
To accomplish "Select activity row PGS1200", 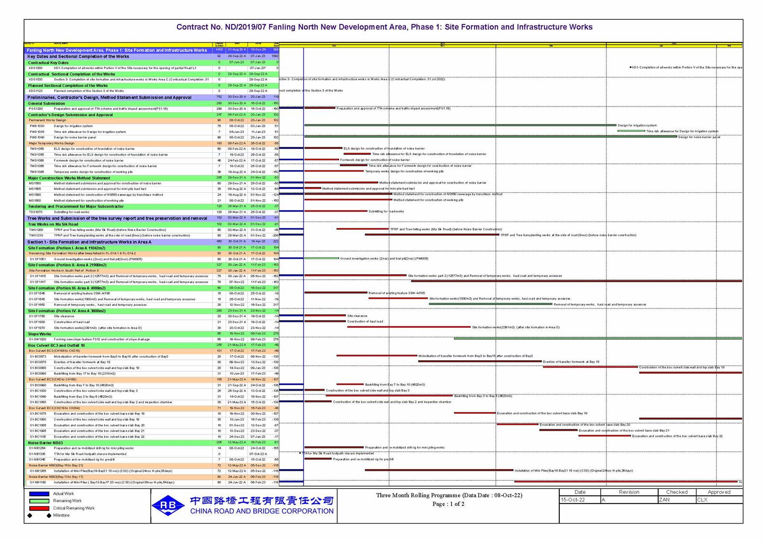I will click(x=152, y=109).
